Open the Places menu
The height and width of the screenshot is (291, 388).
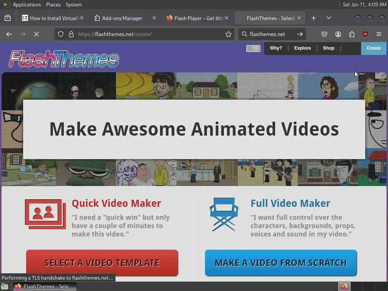[x=53, y=5]
